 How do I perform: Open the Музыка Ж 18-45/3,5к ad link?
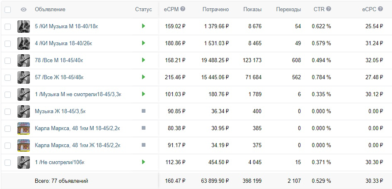pos(60,111)
